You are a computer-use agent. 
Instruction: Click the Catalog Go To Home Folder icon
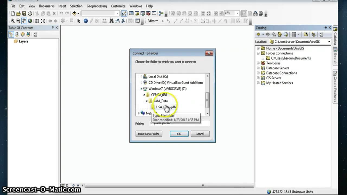[x=279, y=34]
